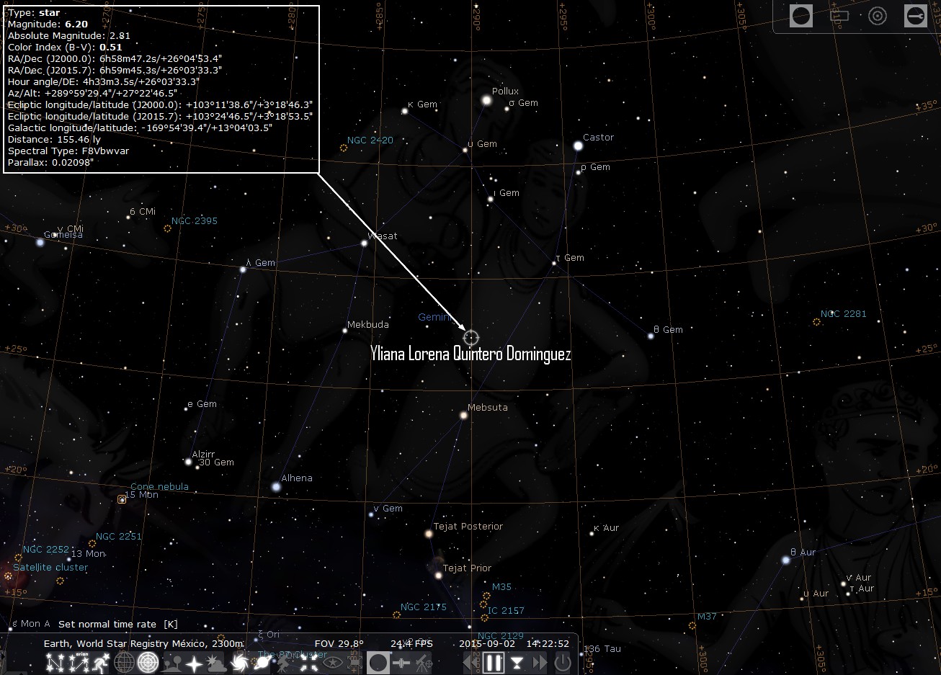Toggle atmosphere rendering
Screen dimensions: 941x675
[215, 663]
